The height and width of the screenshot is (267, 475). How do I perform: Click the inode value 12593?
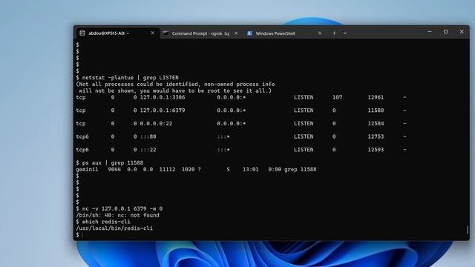coord(376,150)
